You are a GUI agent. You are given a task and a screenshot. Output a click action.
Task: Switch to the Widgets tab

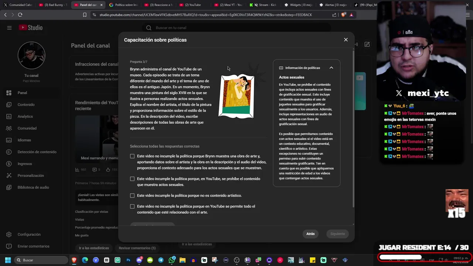click(299, 5)
